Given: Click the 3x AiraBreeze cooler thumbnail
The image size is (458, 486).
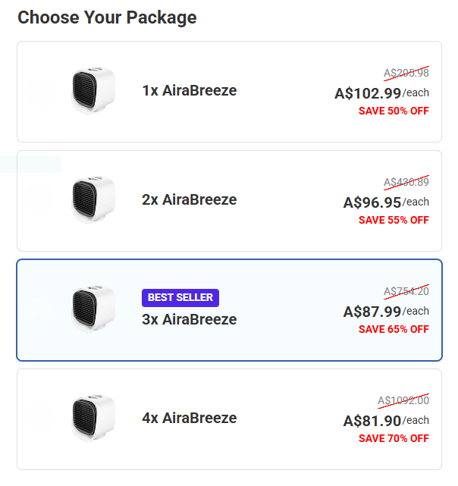Looking at the screenshot, I should click(x=93, y=309).
